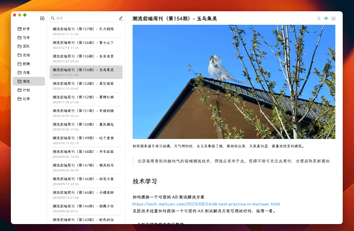Click the glass bird cover photo
The height and width of the screenshot is (231, 354).
(234, 82)
